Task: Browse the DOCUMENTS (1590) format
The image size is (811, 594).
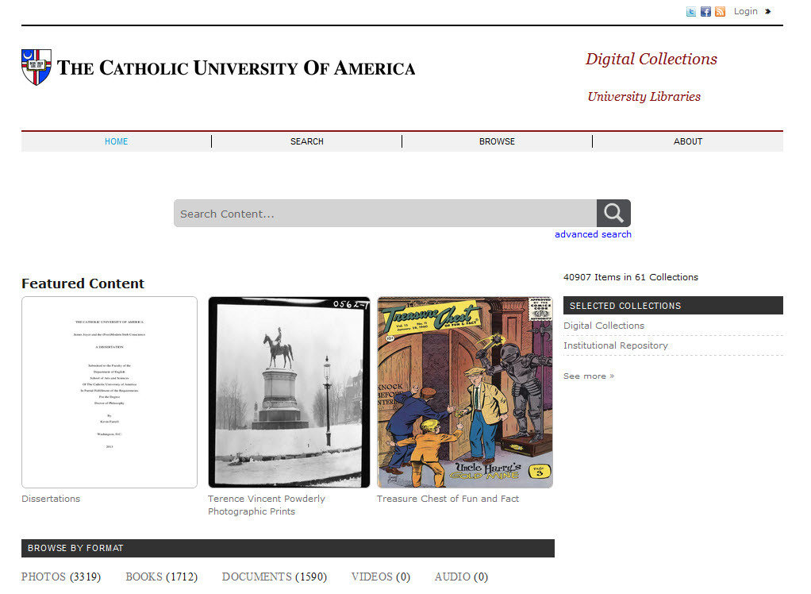Action: pyautogui.click(x=274, y=577)
